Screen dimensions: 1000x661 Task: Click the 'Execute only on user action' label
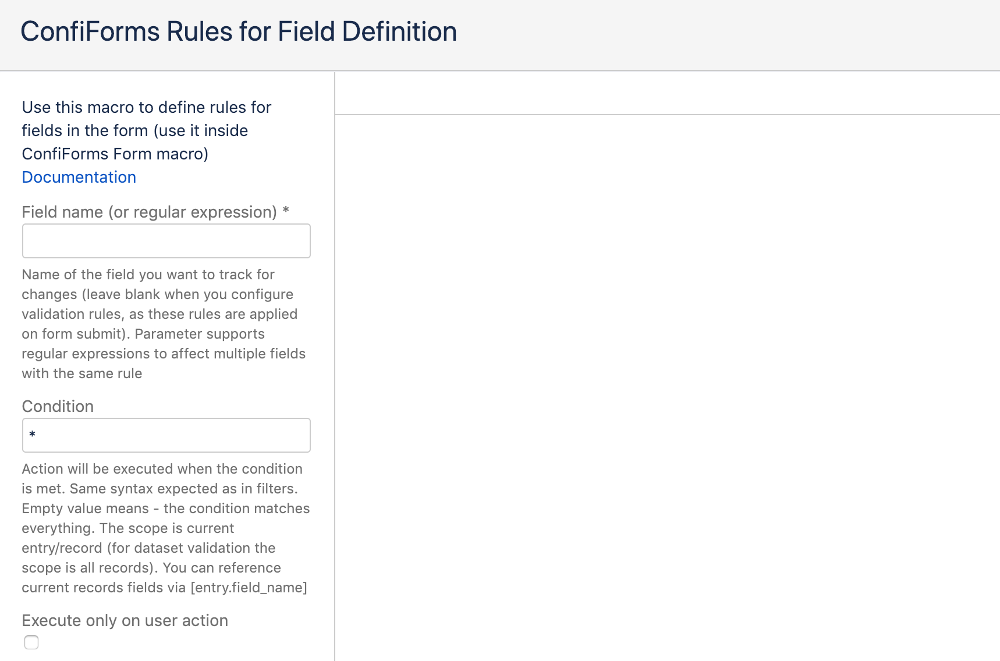(125, 621)
